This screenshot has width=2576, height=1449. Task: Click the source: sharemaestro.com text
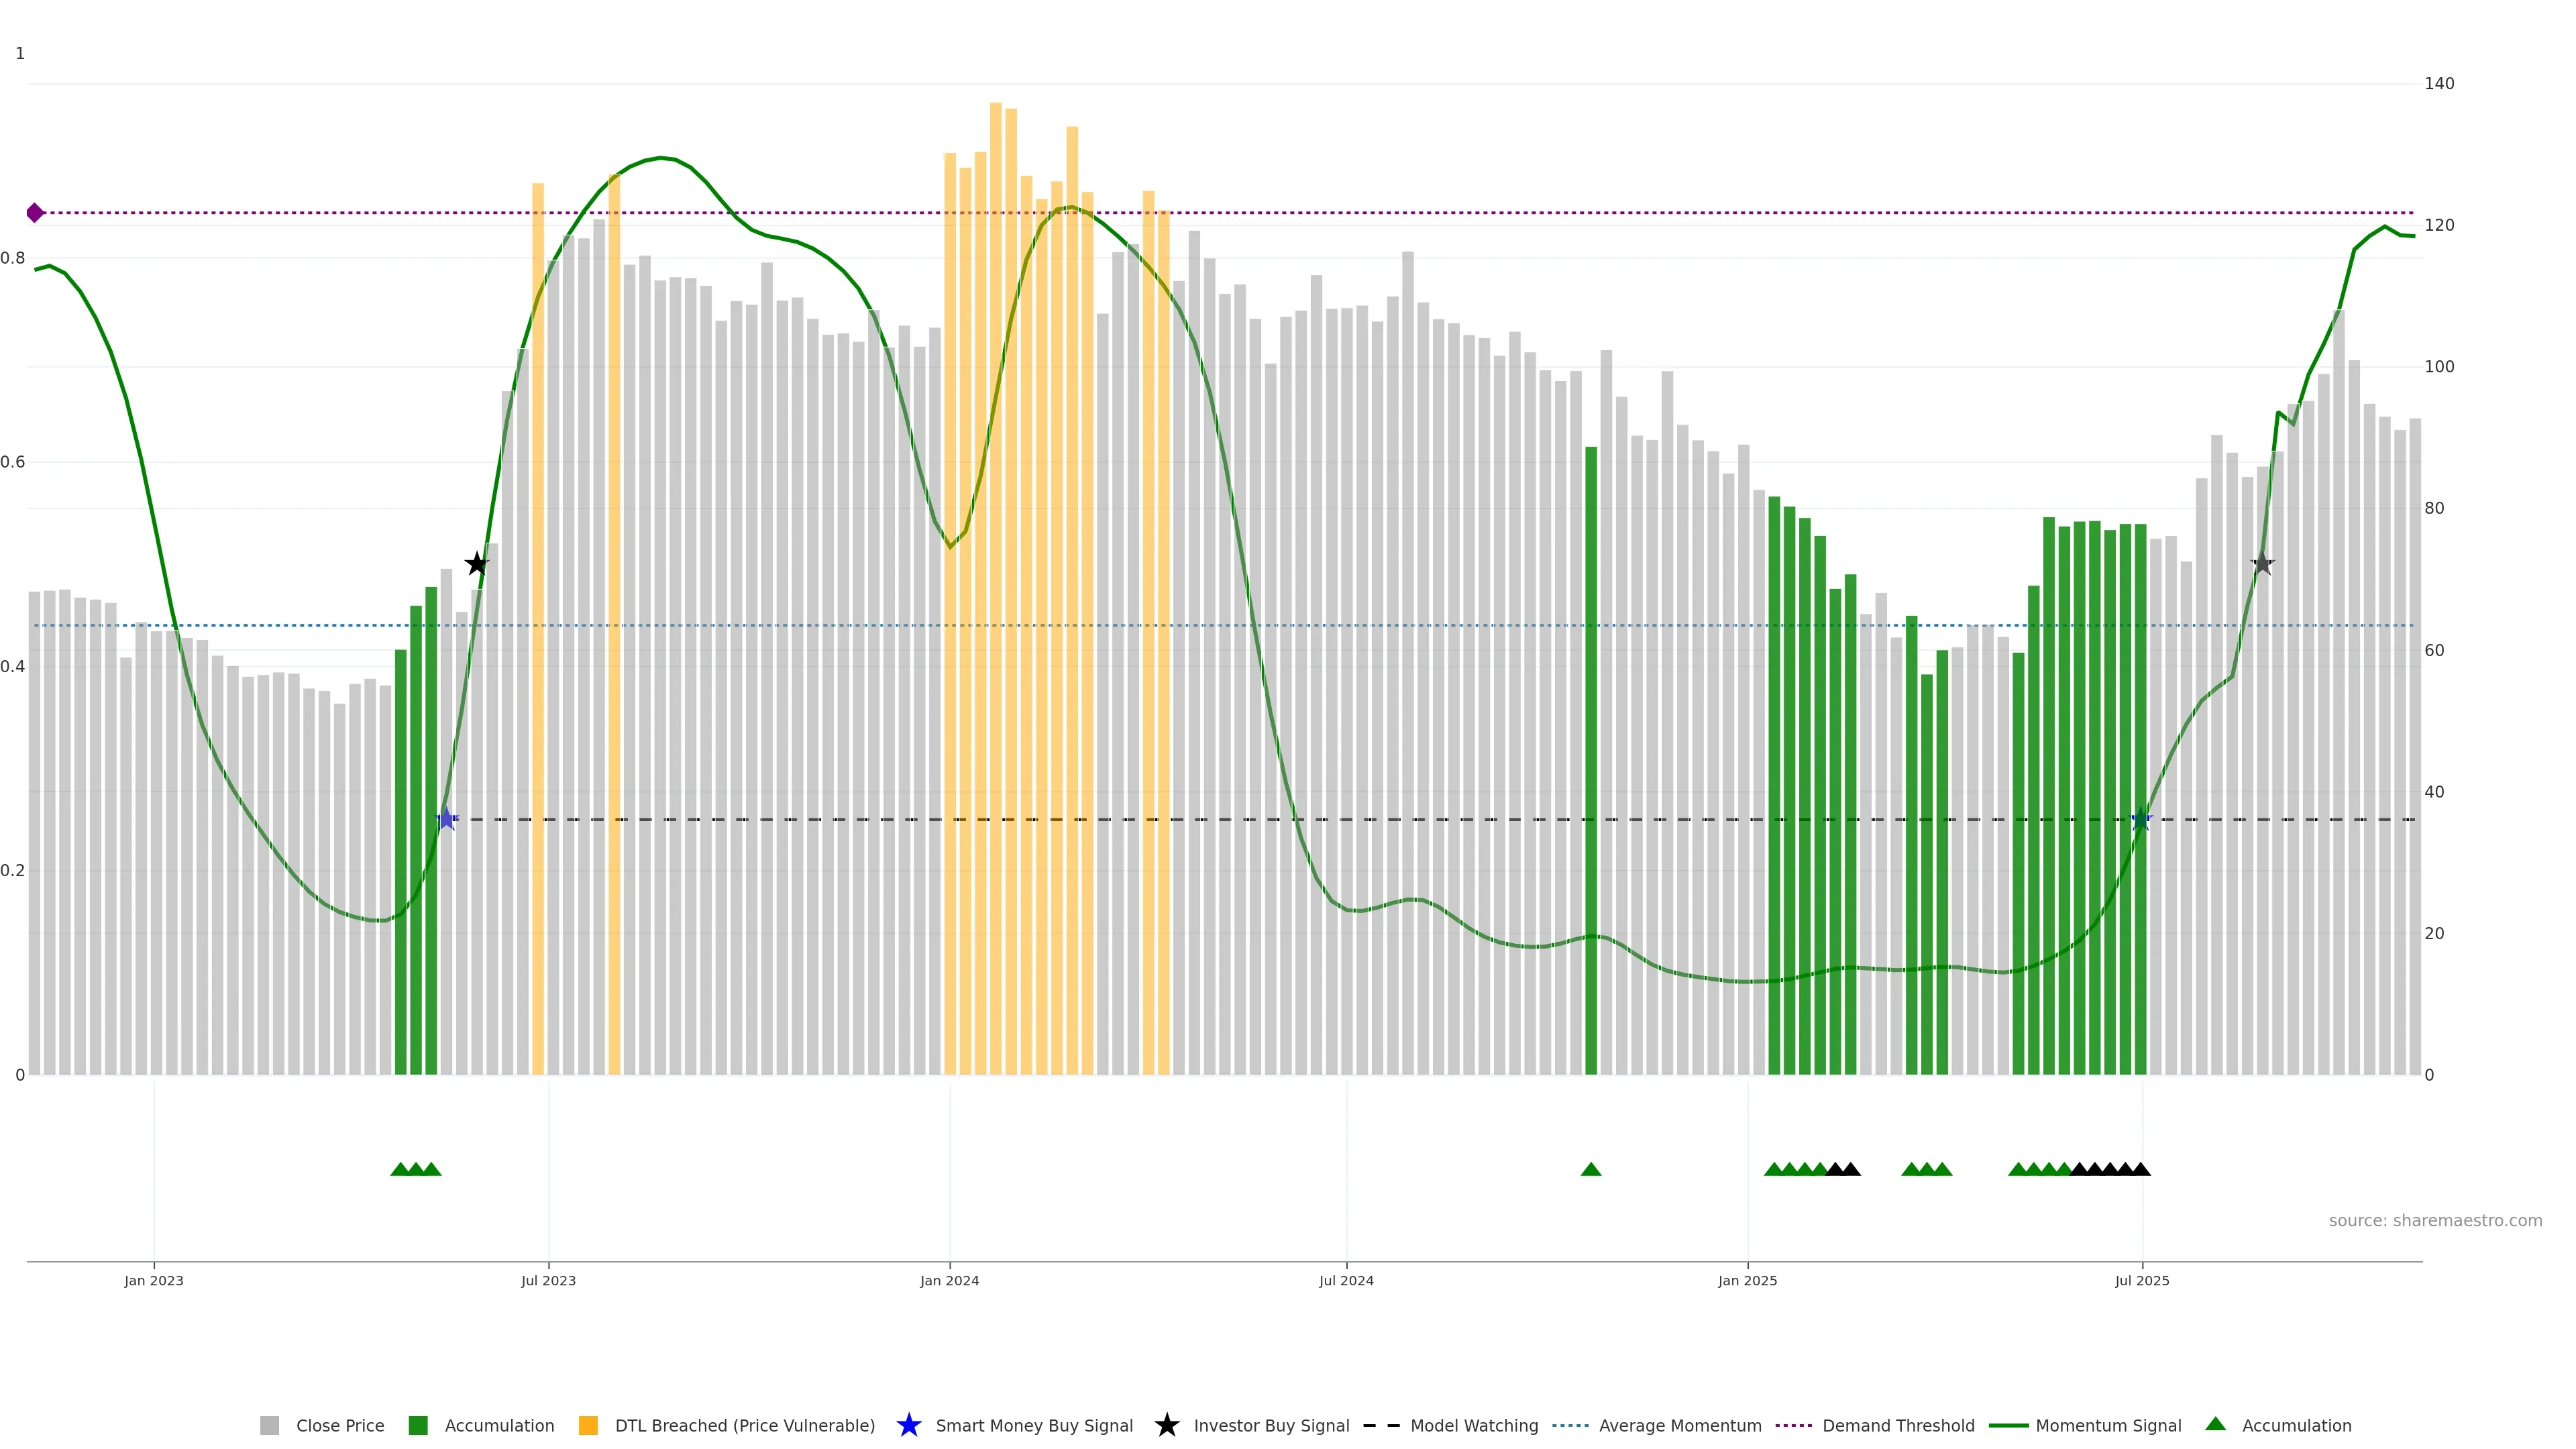(2435, 1221)
